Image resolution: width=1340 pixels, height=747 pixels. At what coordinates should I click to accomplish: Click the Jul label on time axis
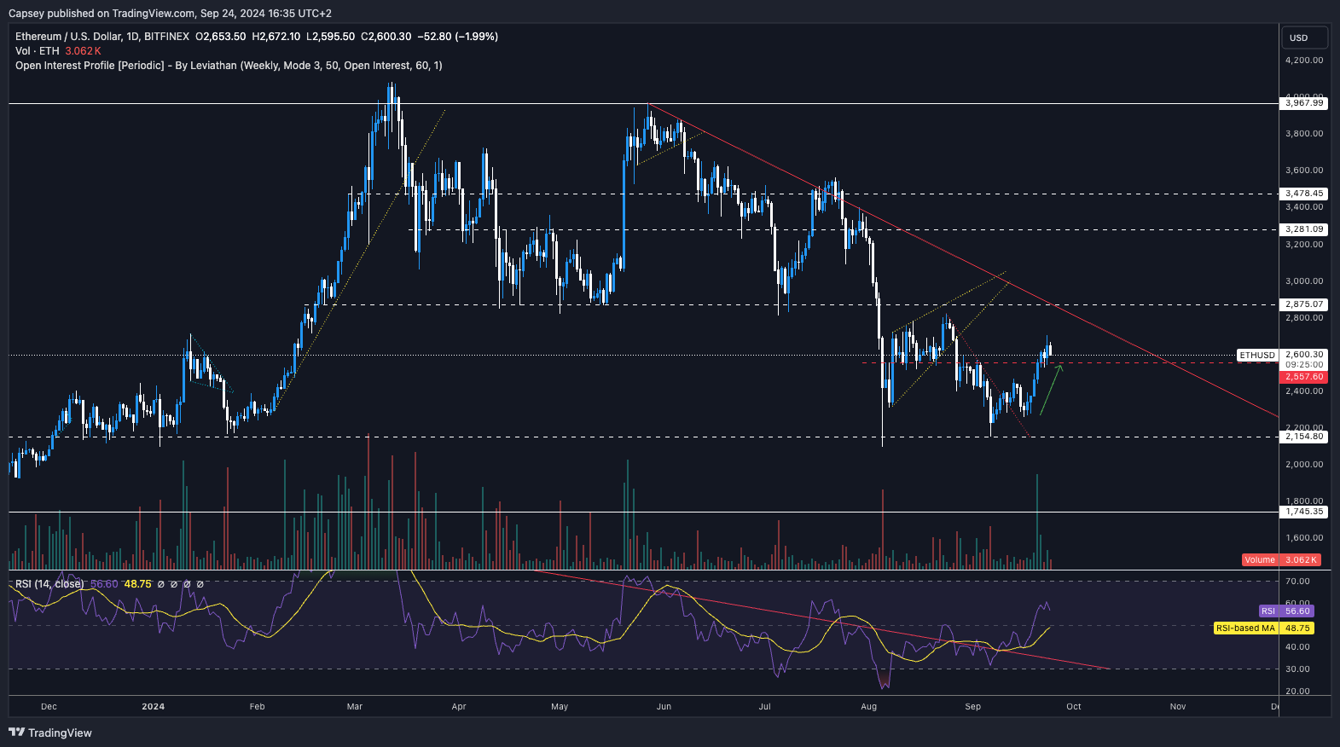[x=765, y=707]
